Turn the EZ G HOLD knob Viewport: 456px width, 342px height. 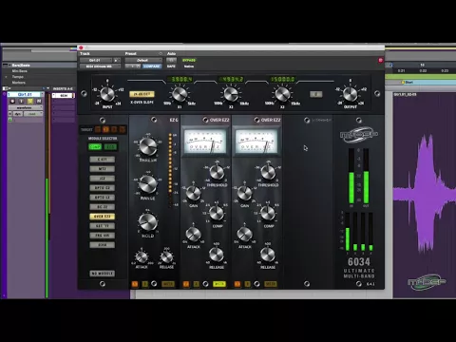(148, 221)
